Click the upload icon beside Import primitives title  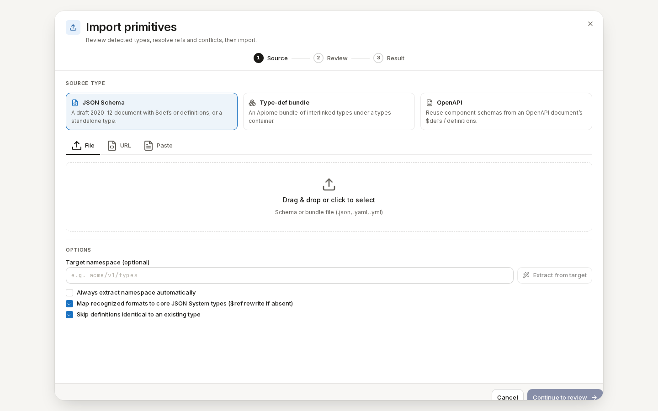coord(73,27)
